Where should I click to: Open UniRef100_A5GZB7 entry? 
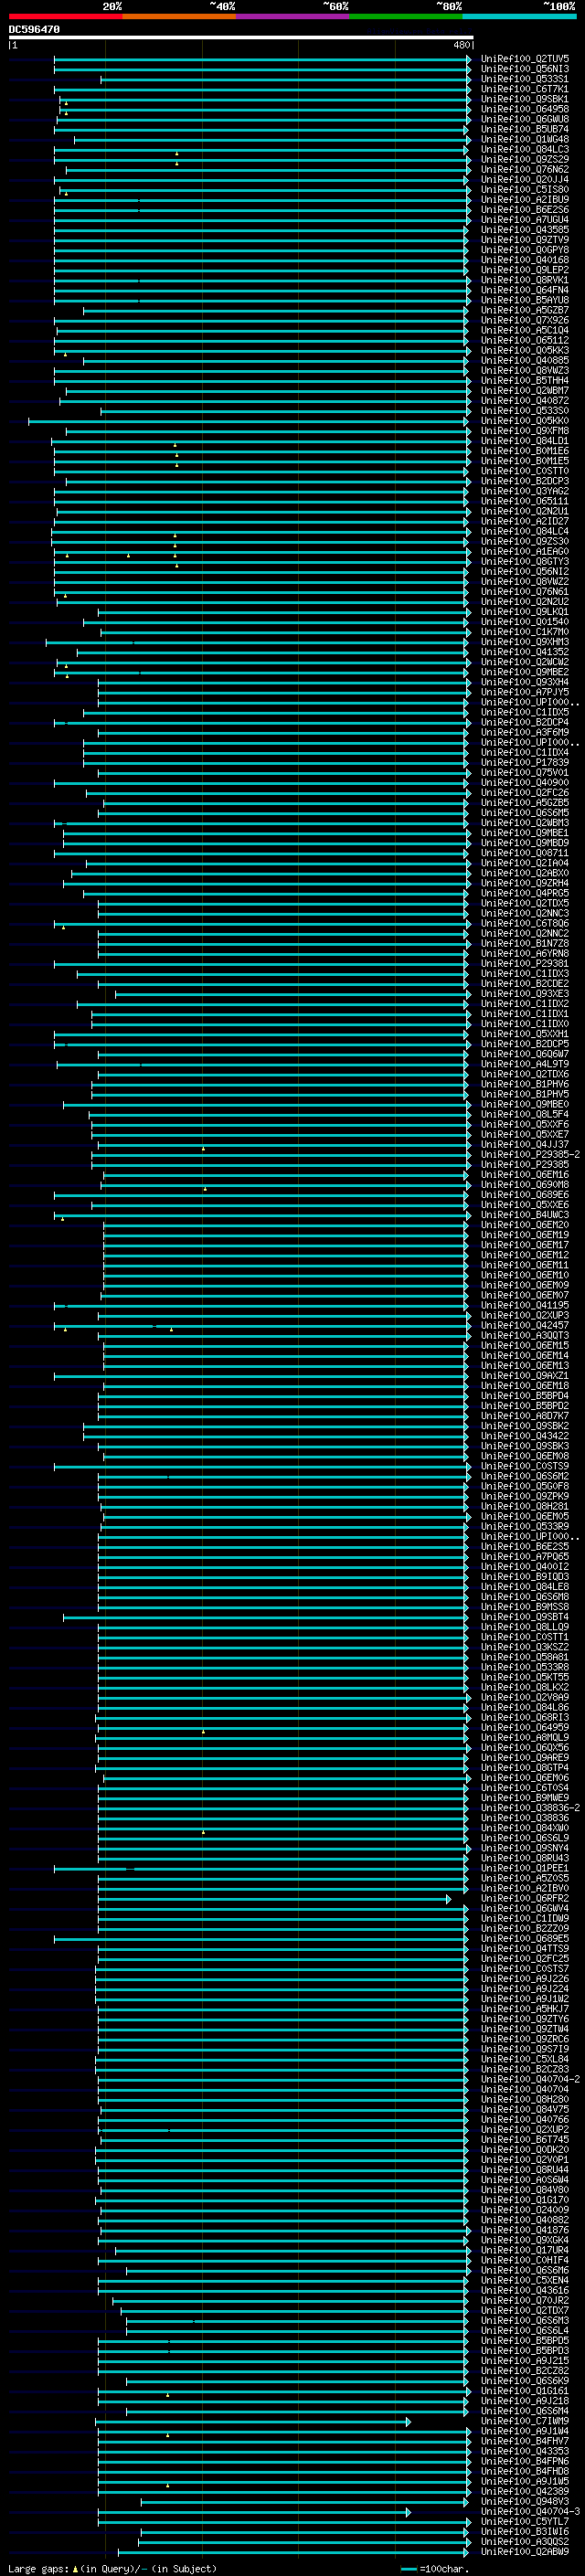[x=524, y=310]
